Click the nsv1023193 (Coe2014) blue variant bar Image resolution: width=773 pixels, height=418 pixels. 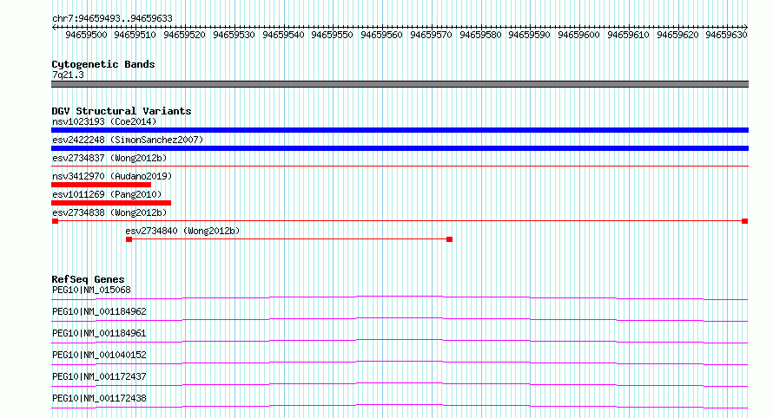[x=400, y=130]
